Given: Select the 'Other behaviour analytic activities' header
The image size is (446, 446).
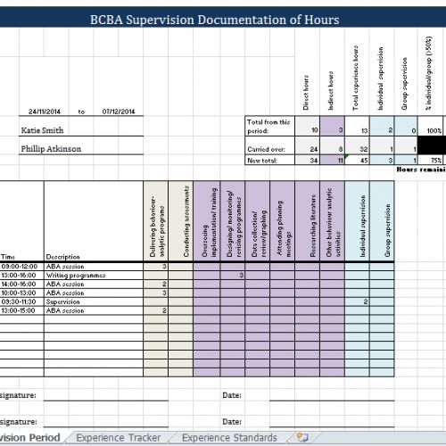Looking at the screenshot, I should (x=333, y=222).
